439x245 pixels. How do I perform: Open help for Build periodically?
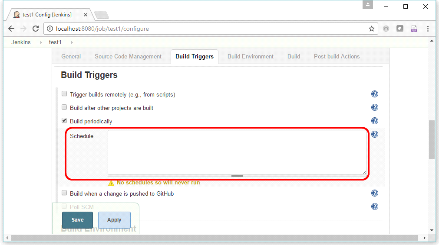[x=375, y=121]
